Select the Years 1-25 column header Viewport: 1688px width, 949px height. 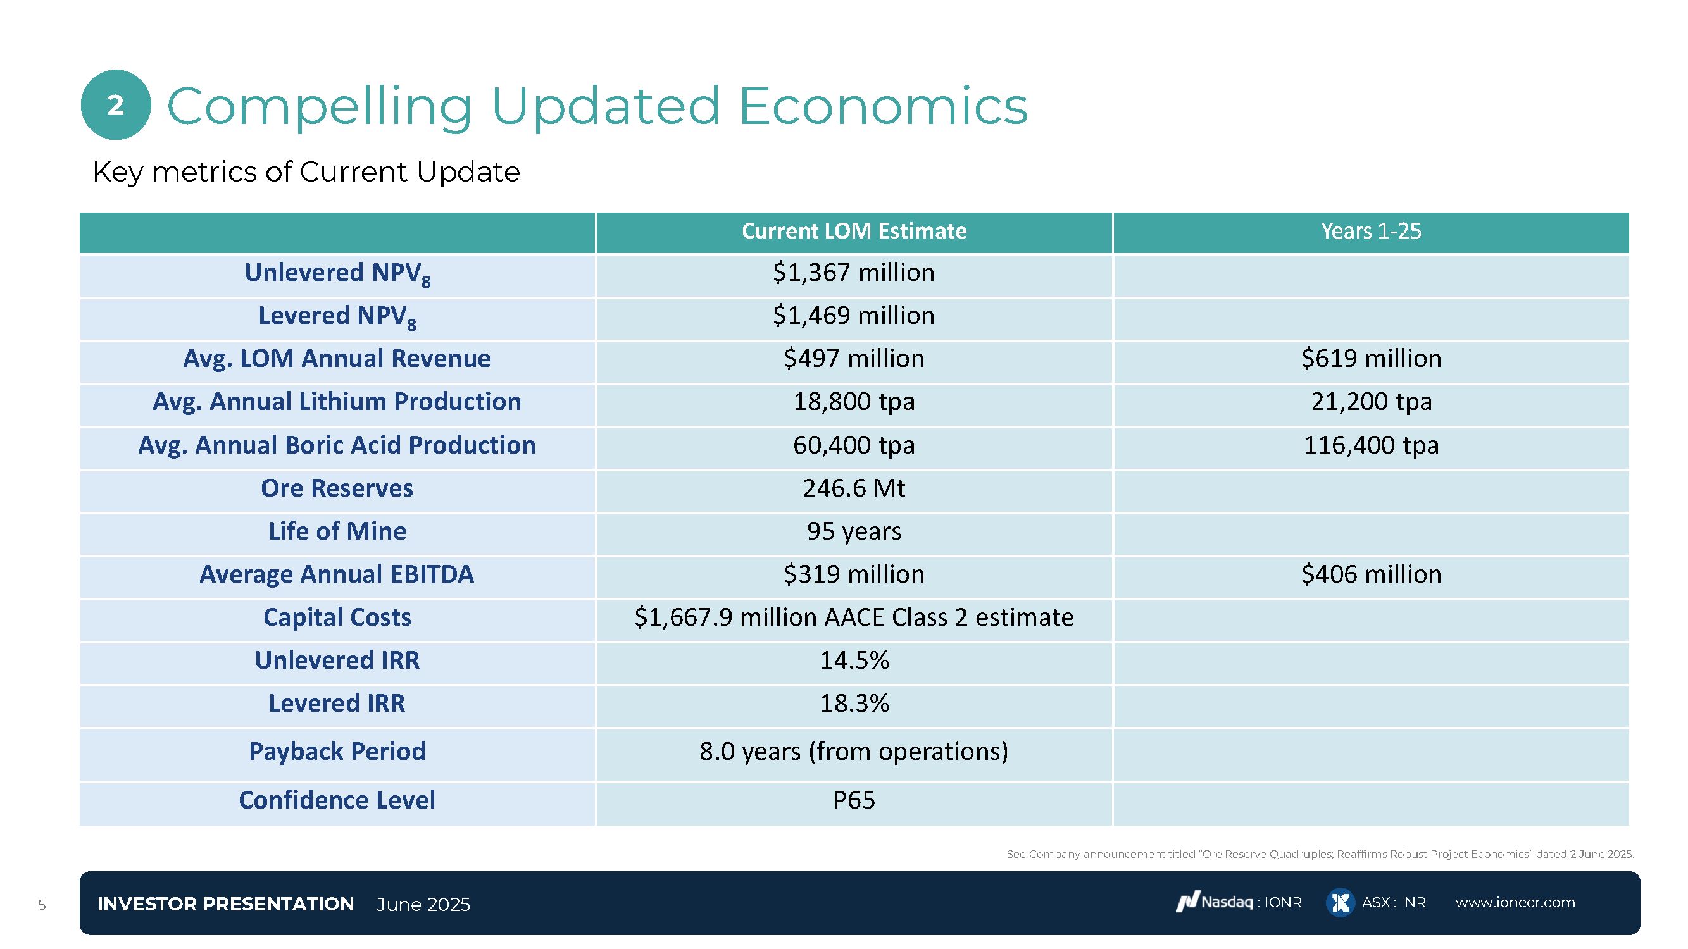[1371, 231]
